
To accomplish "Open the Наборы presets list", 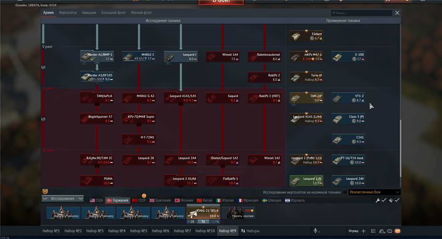I will point(250,231).
